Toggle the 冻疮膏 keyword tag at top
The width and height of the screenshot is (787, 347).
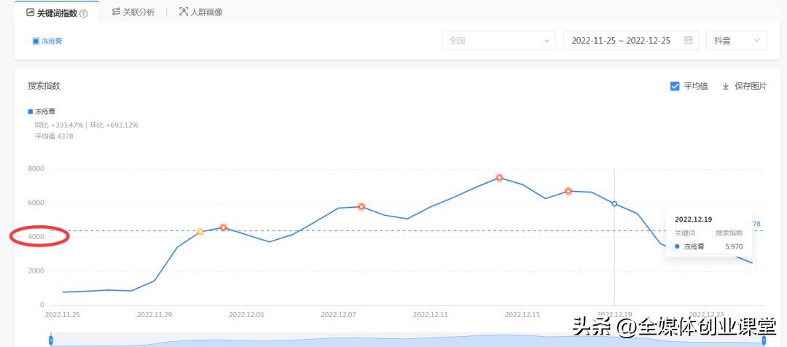click(47, 41)
